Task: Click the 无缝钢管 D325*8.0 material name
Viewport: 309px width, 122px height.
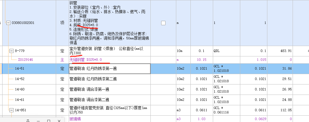Action: click(x=85, y=60)
